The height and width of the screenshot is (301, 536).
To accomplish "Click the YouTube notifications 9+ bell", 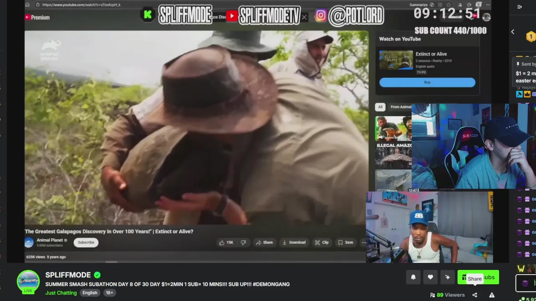I will point(472,16).
